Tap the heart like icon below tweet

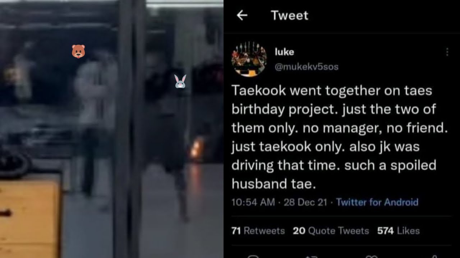373,256
